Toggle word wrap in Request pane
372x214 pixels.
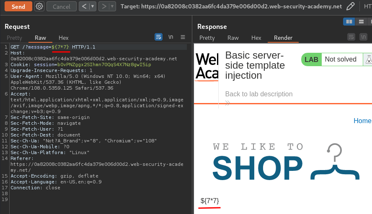[x=158, y=37]
